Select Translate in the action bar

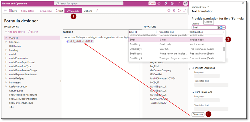[73, 11]
